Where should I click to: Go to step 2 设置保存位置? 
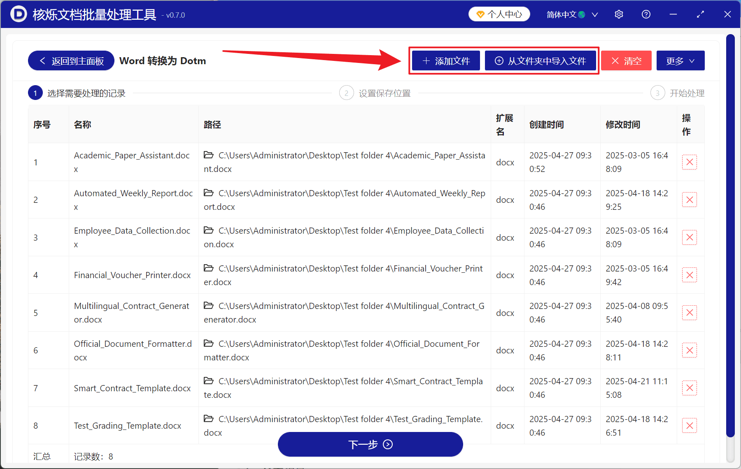click(x=375, y=93)
